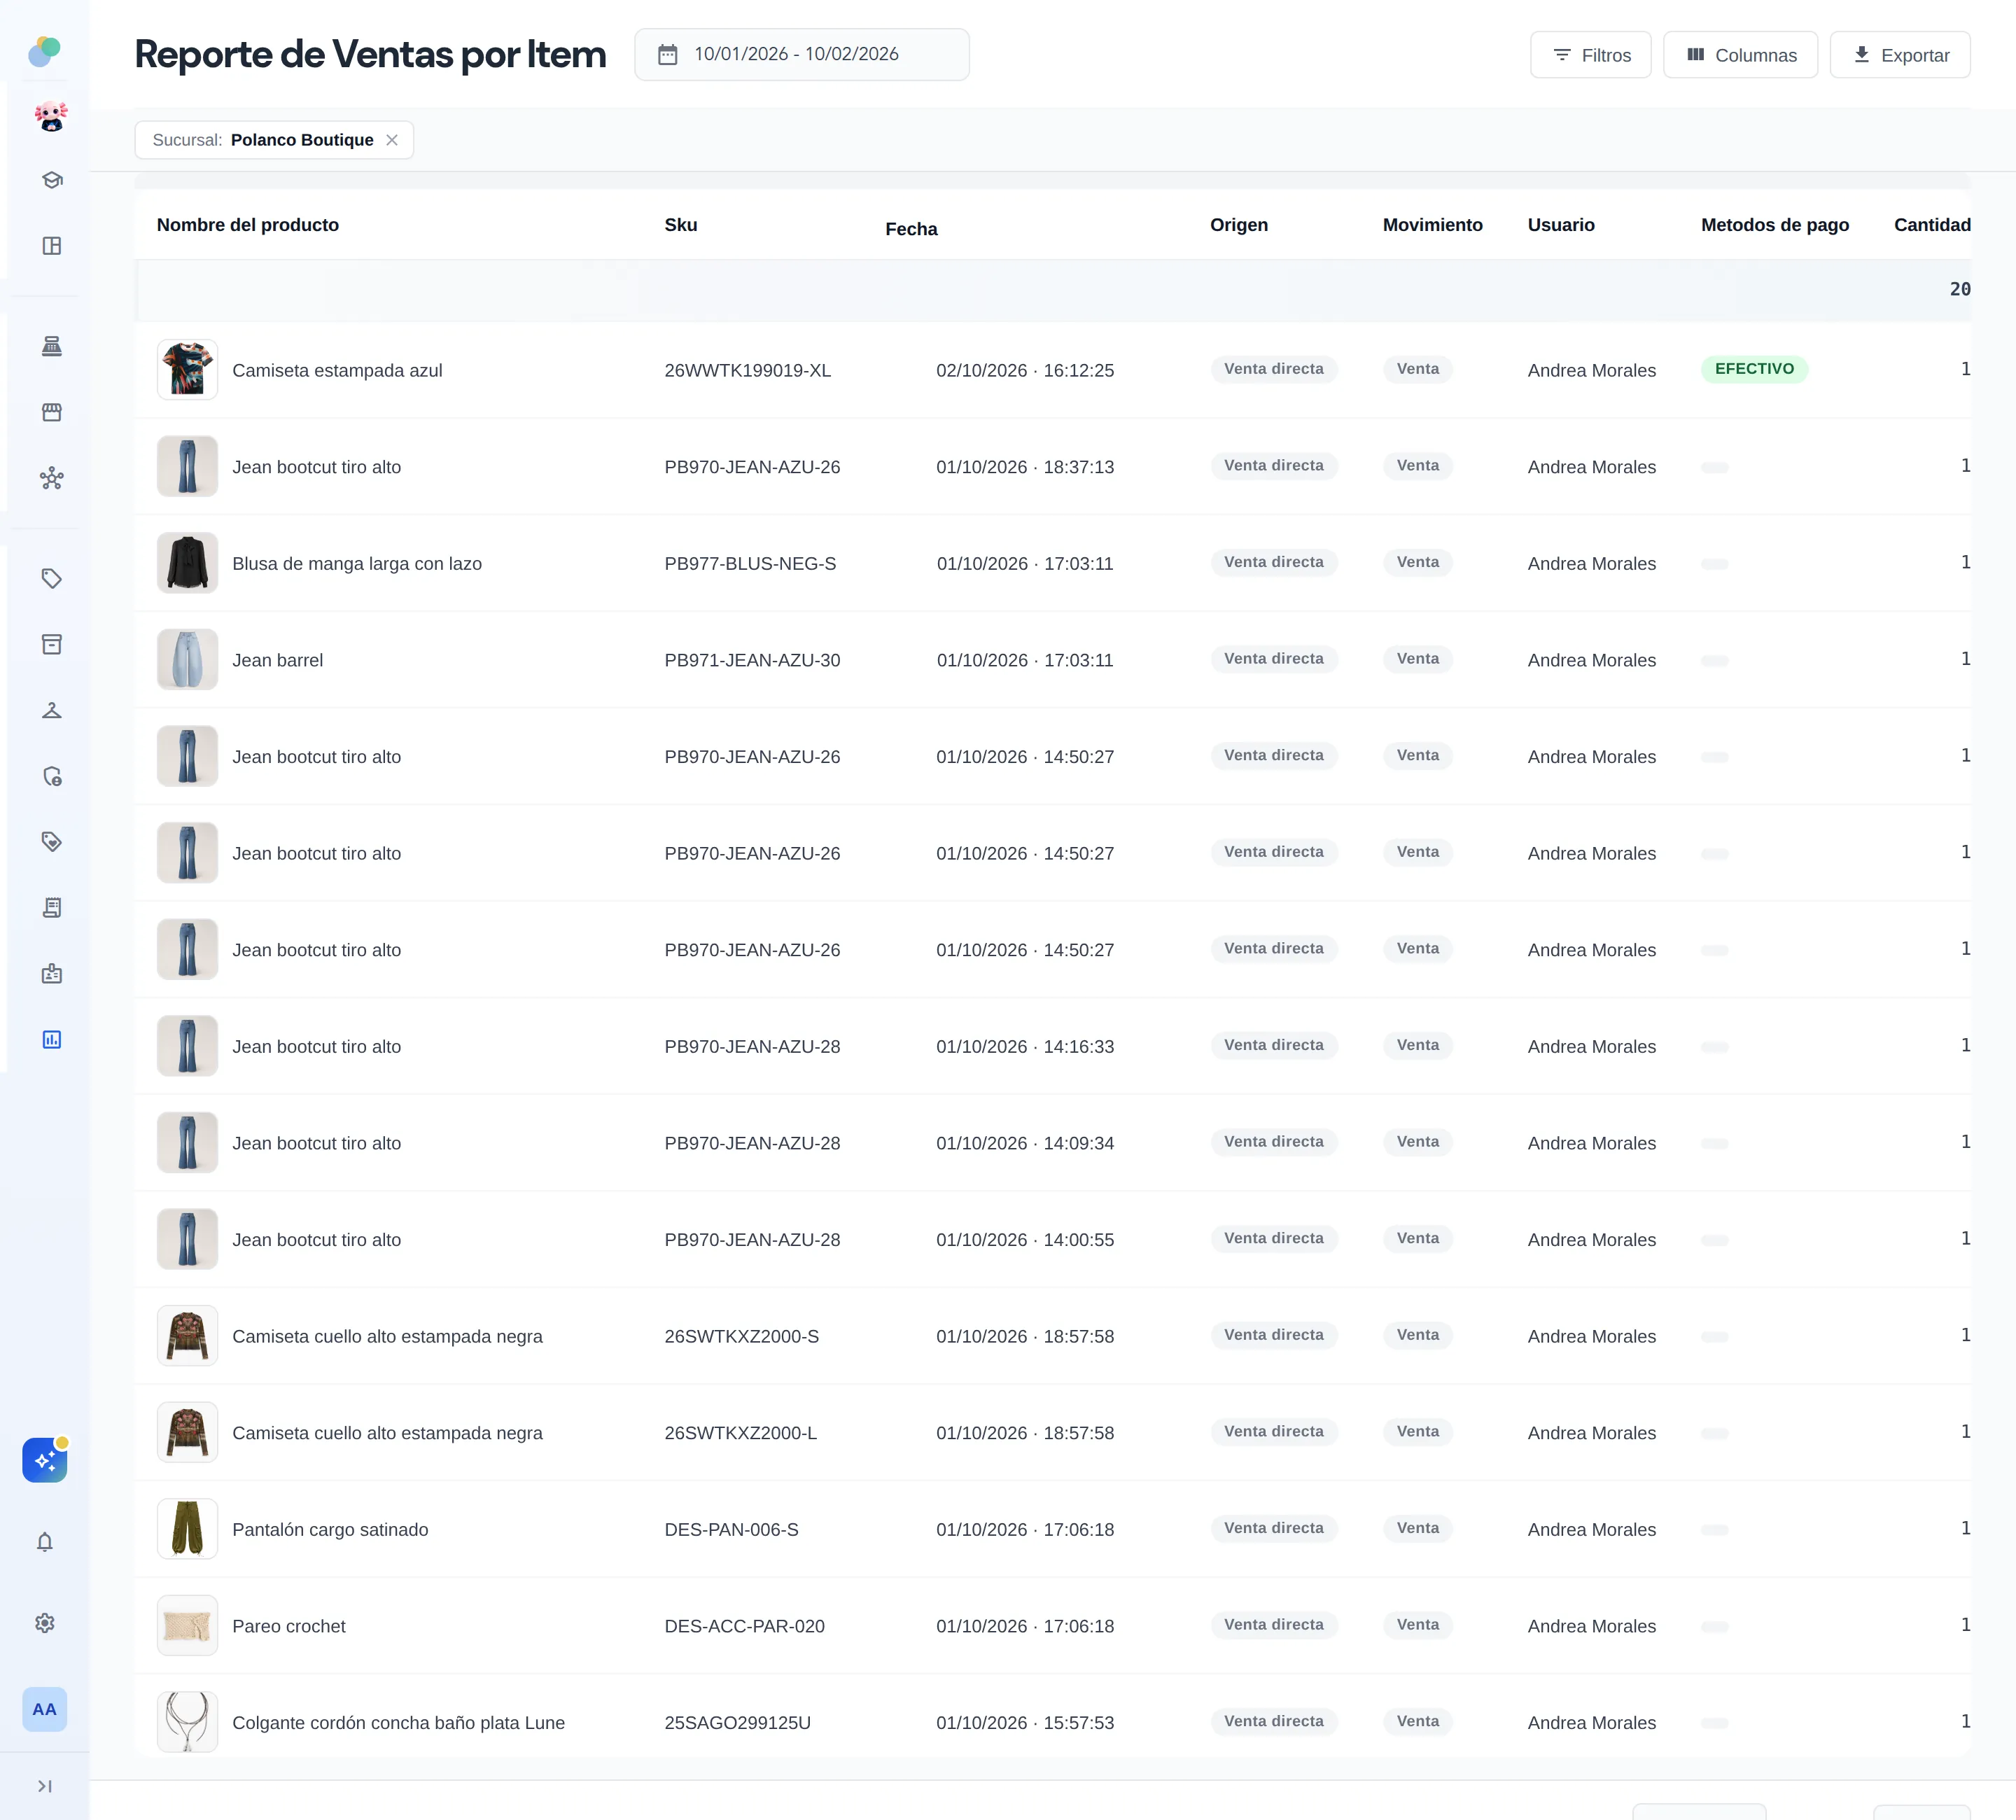
Task: Open the graduation cap academy icon
Action: coord(52,180)
